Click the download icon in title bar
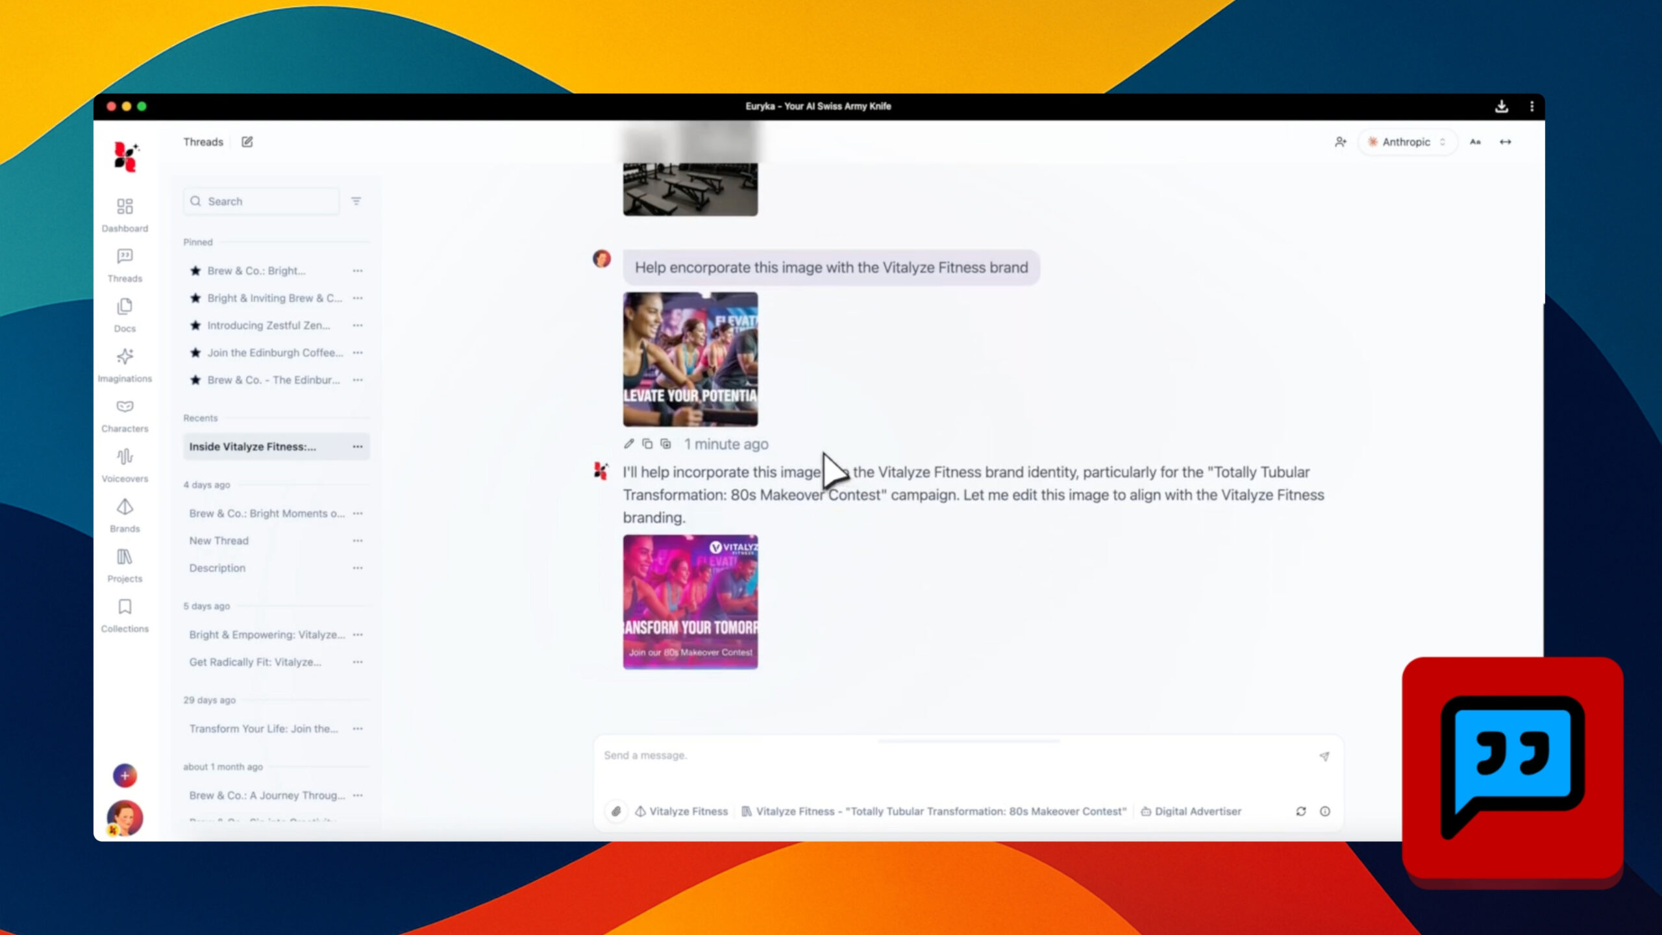Screen dimensions: 1662x935 (1501, 106)
